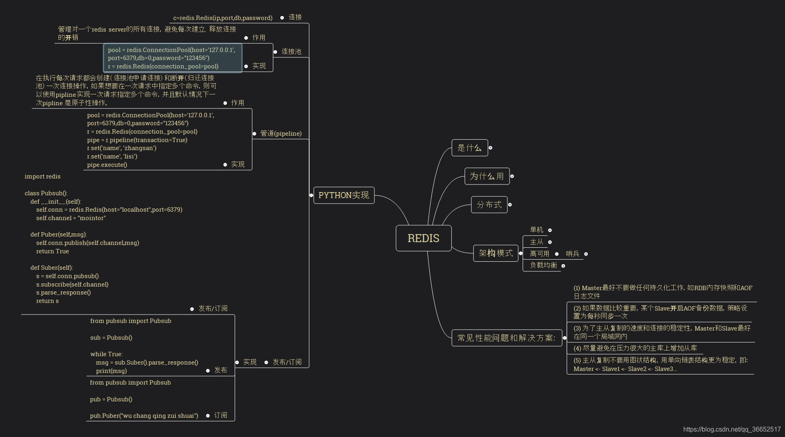
Task: Click the 管理对一个redis server的所有连接 description
Action: tap(147, 33)
